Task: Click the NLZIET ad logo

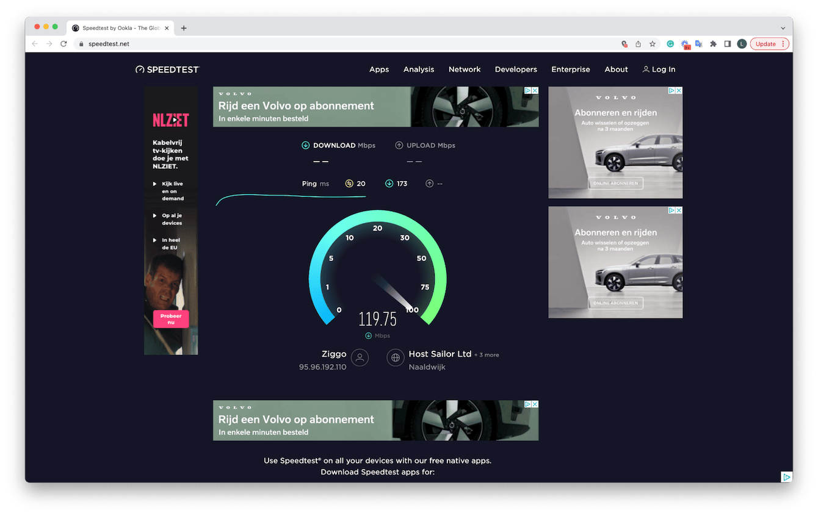Action: tap(171, 120)
